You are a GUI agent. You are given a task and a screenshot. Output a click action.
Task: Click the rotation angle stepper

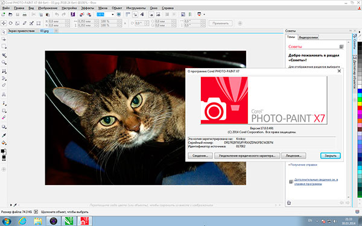click(x=147, y=24)
